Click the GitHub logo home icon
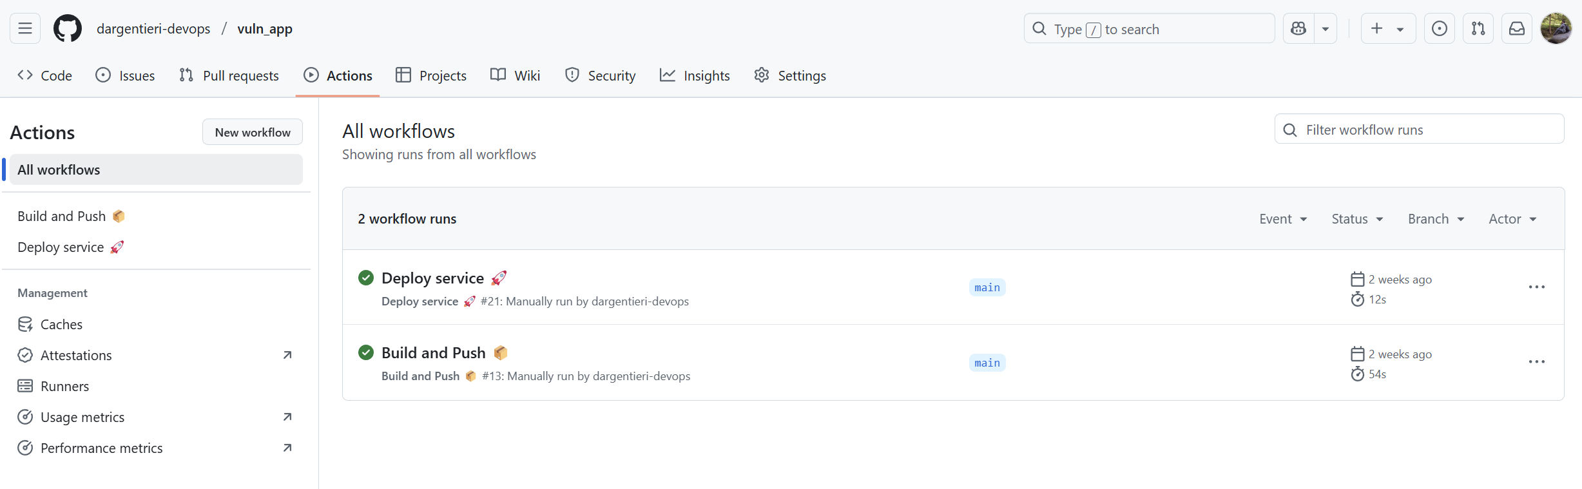Screen dimensions: 1582x489 coord(68,28)
